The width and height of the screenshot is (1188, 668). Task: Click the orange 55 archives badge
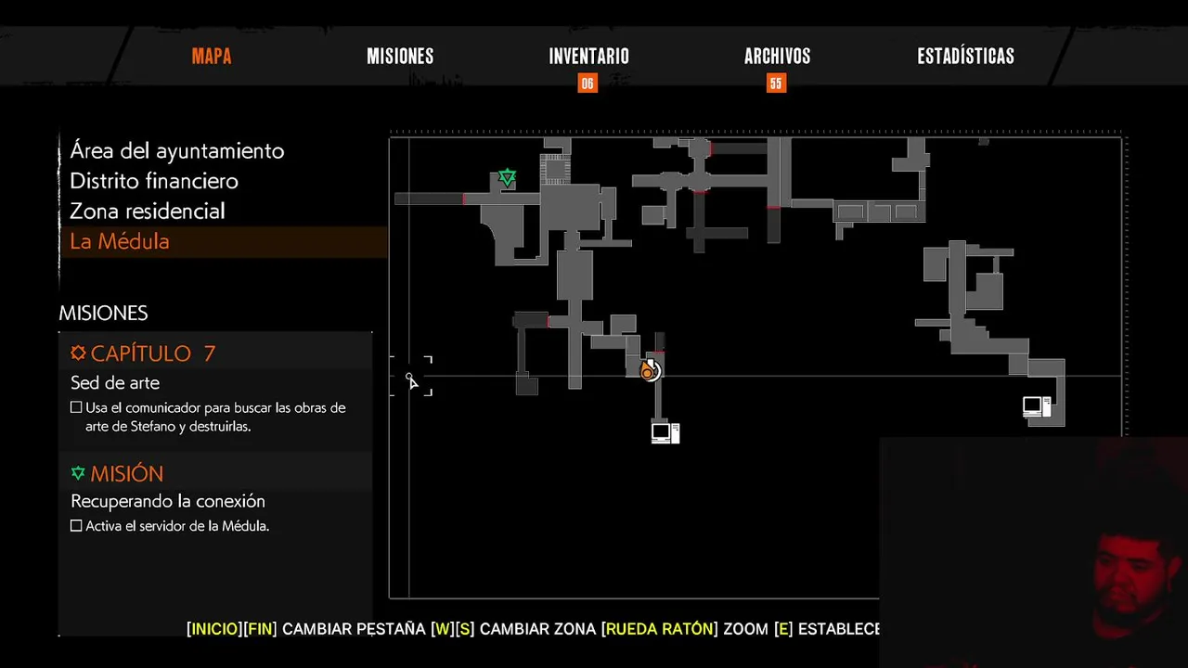click(x=776, y=83)
